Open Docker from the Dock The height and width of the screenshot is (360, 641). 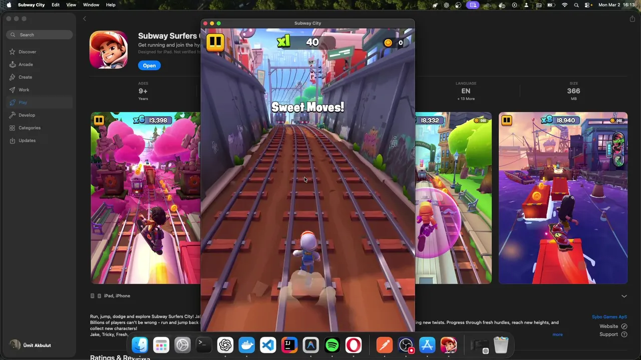click(x=246, y=345)
